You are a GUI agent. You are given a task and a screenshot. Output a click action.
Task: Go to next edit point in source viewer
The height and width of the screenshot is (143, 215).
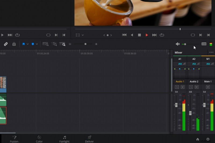click(56, 35)
